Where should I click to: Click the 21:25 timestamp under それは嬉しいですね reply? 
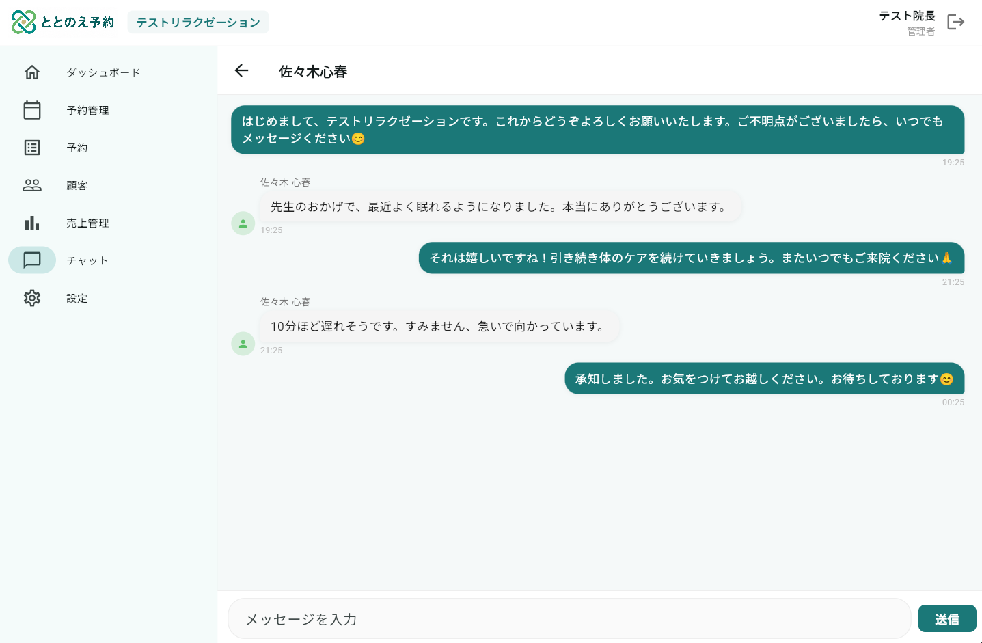click(x=953, y=282)
